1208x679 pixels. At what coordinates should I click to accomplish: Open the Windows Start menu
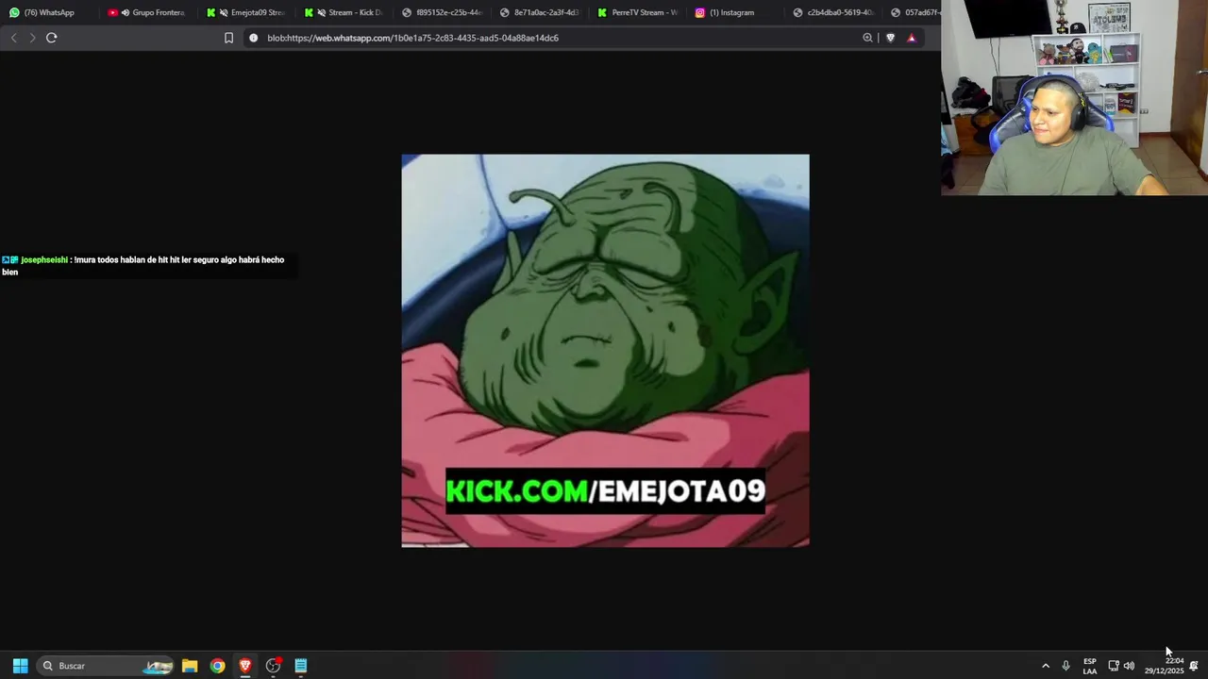(x=20, y=666)
